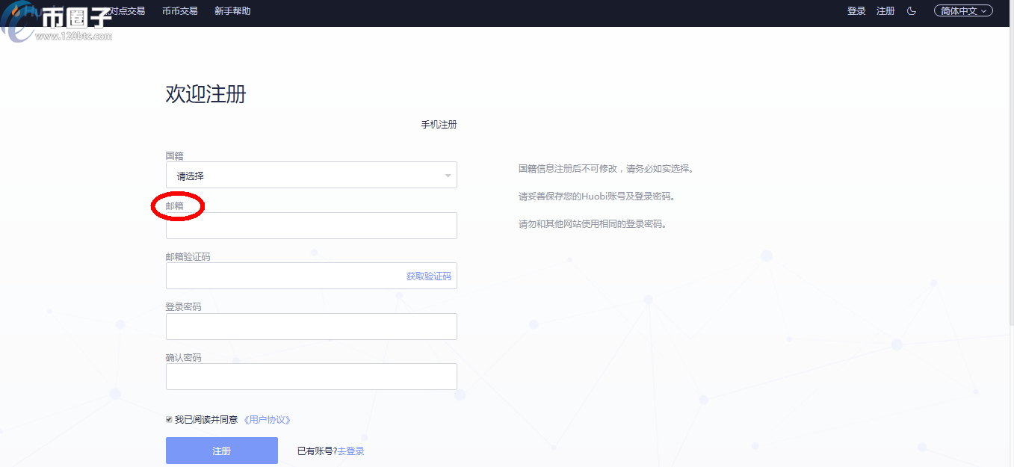
Task: Open the 简体中文 language dropdown
Action: (x=963, y=11)
